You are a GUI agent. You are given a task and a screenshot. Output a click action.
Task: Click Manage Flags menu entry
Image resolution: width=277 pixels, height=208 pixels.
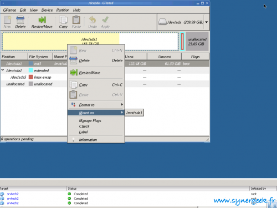90,120
